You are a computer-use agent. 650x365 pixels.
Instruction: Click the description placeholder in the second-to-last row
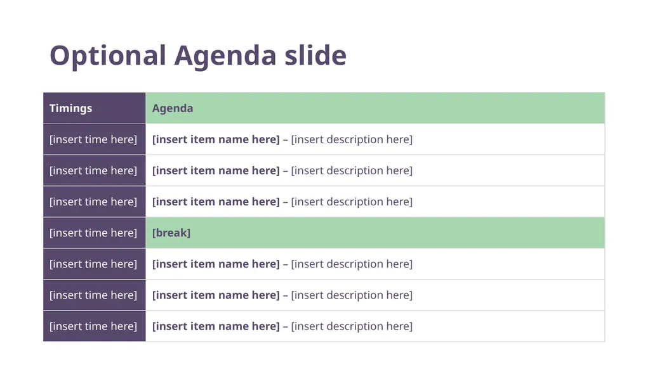click(352, 295)
